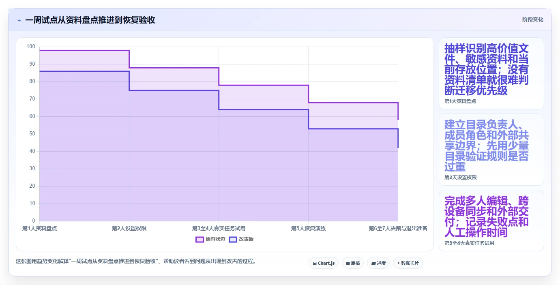Click the 阶段变化 label in header
Image resolution: width=560 pixels, height=285 pixels.
pos(532,19)
